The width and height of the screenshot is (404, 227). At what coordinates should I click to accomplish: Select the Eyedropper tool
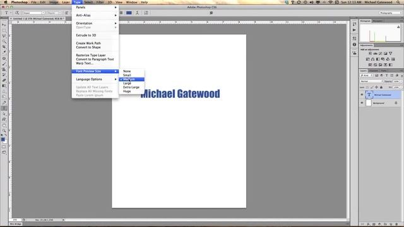point(4,52)
